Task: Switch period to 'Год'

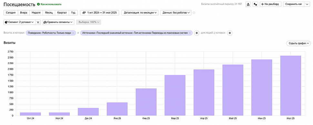Action: pyautogui.click(x=73, y=13)
